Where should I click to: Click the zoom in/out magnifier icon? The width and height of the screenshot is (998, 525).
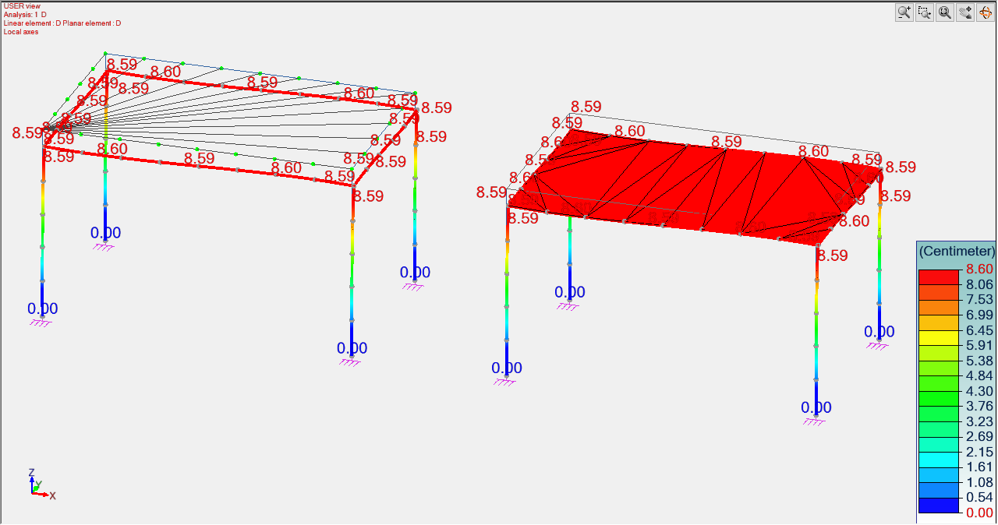click(x=904, y=12)
